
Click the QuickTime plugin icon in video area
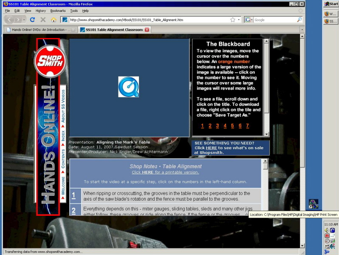[128, 87]
